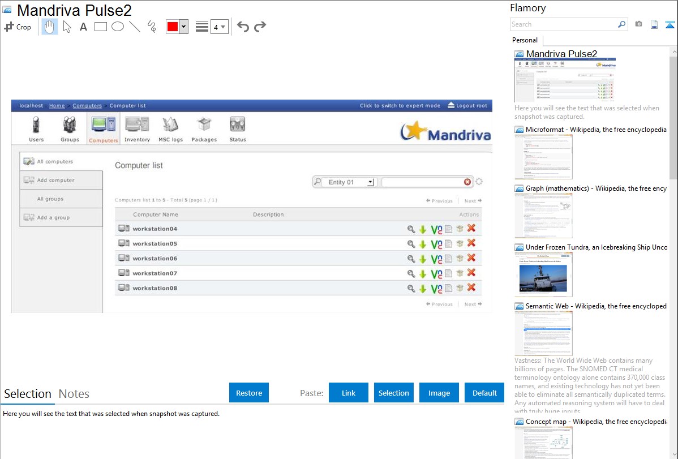Click the document page icon beside the camera
Screen dimensions: 678x459
pos(654,24)
